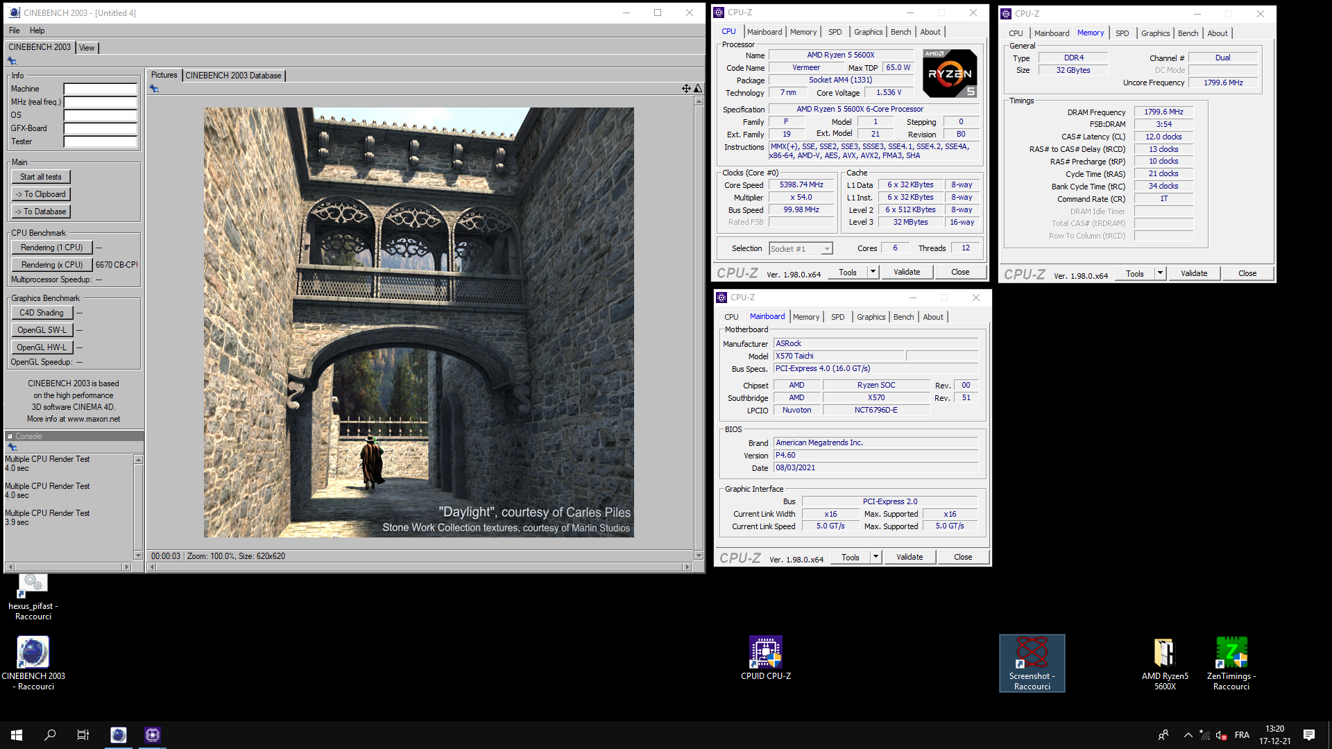Run C4D Shading benchmark
The height and width of the screenshot is (749, 1332).
tap(42, 313)
